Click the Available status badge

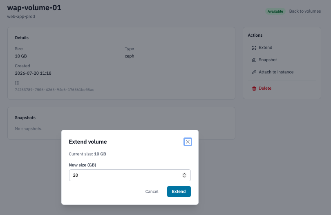pos(275,11)
